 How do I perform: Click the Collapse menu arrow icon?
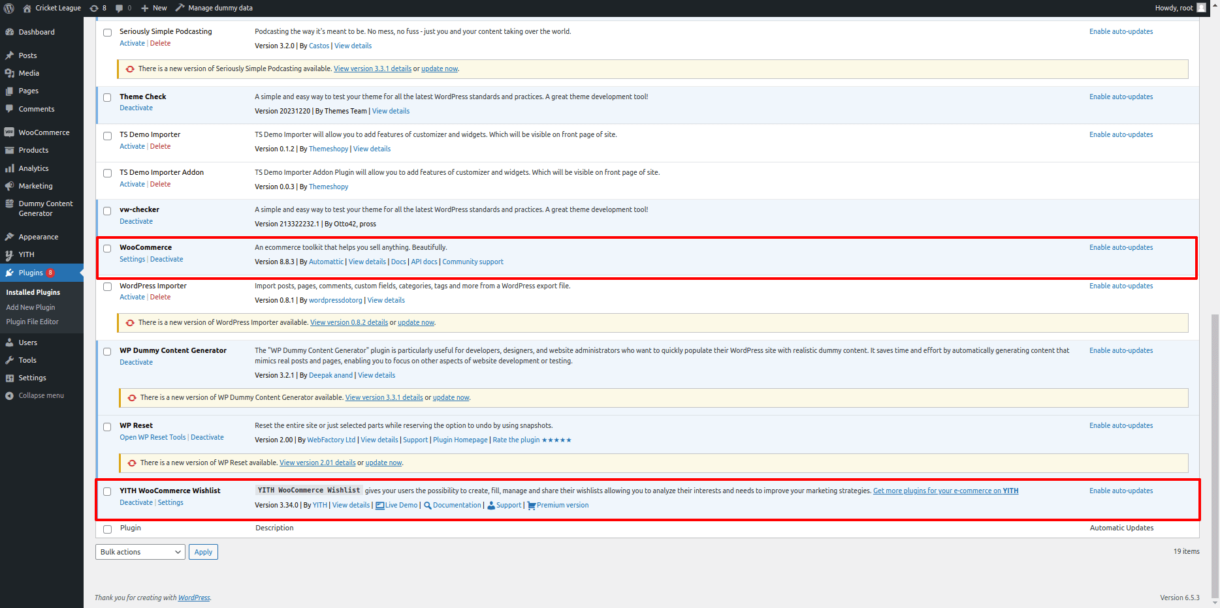(x=9, y=396)
